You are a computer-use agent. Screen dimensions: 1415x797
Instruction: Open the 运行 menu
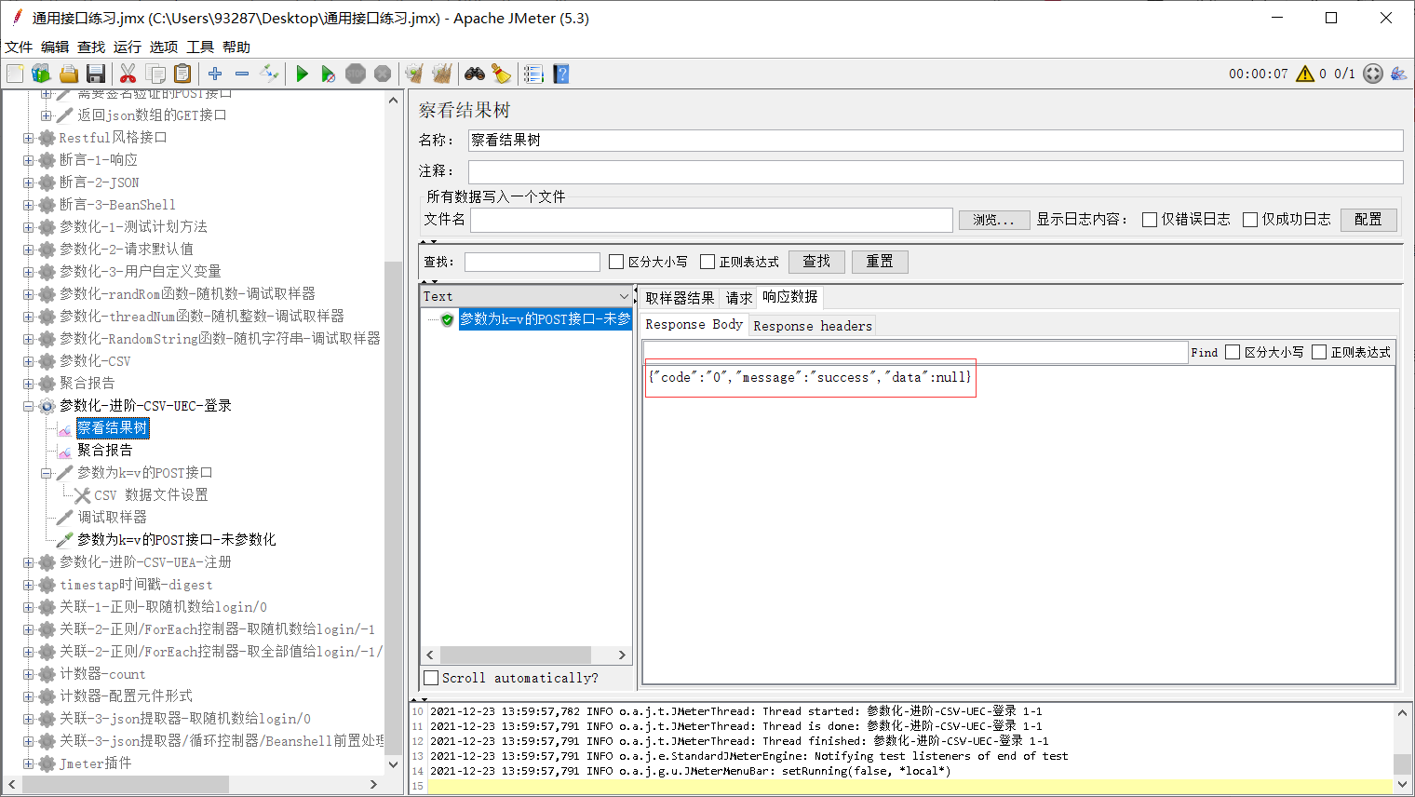[x=128, y=47]
